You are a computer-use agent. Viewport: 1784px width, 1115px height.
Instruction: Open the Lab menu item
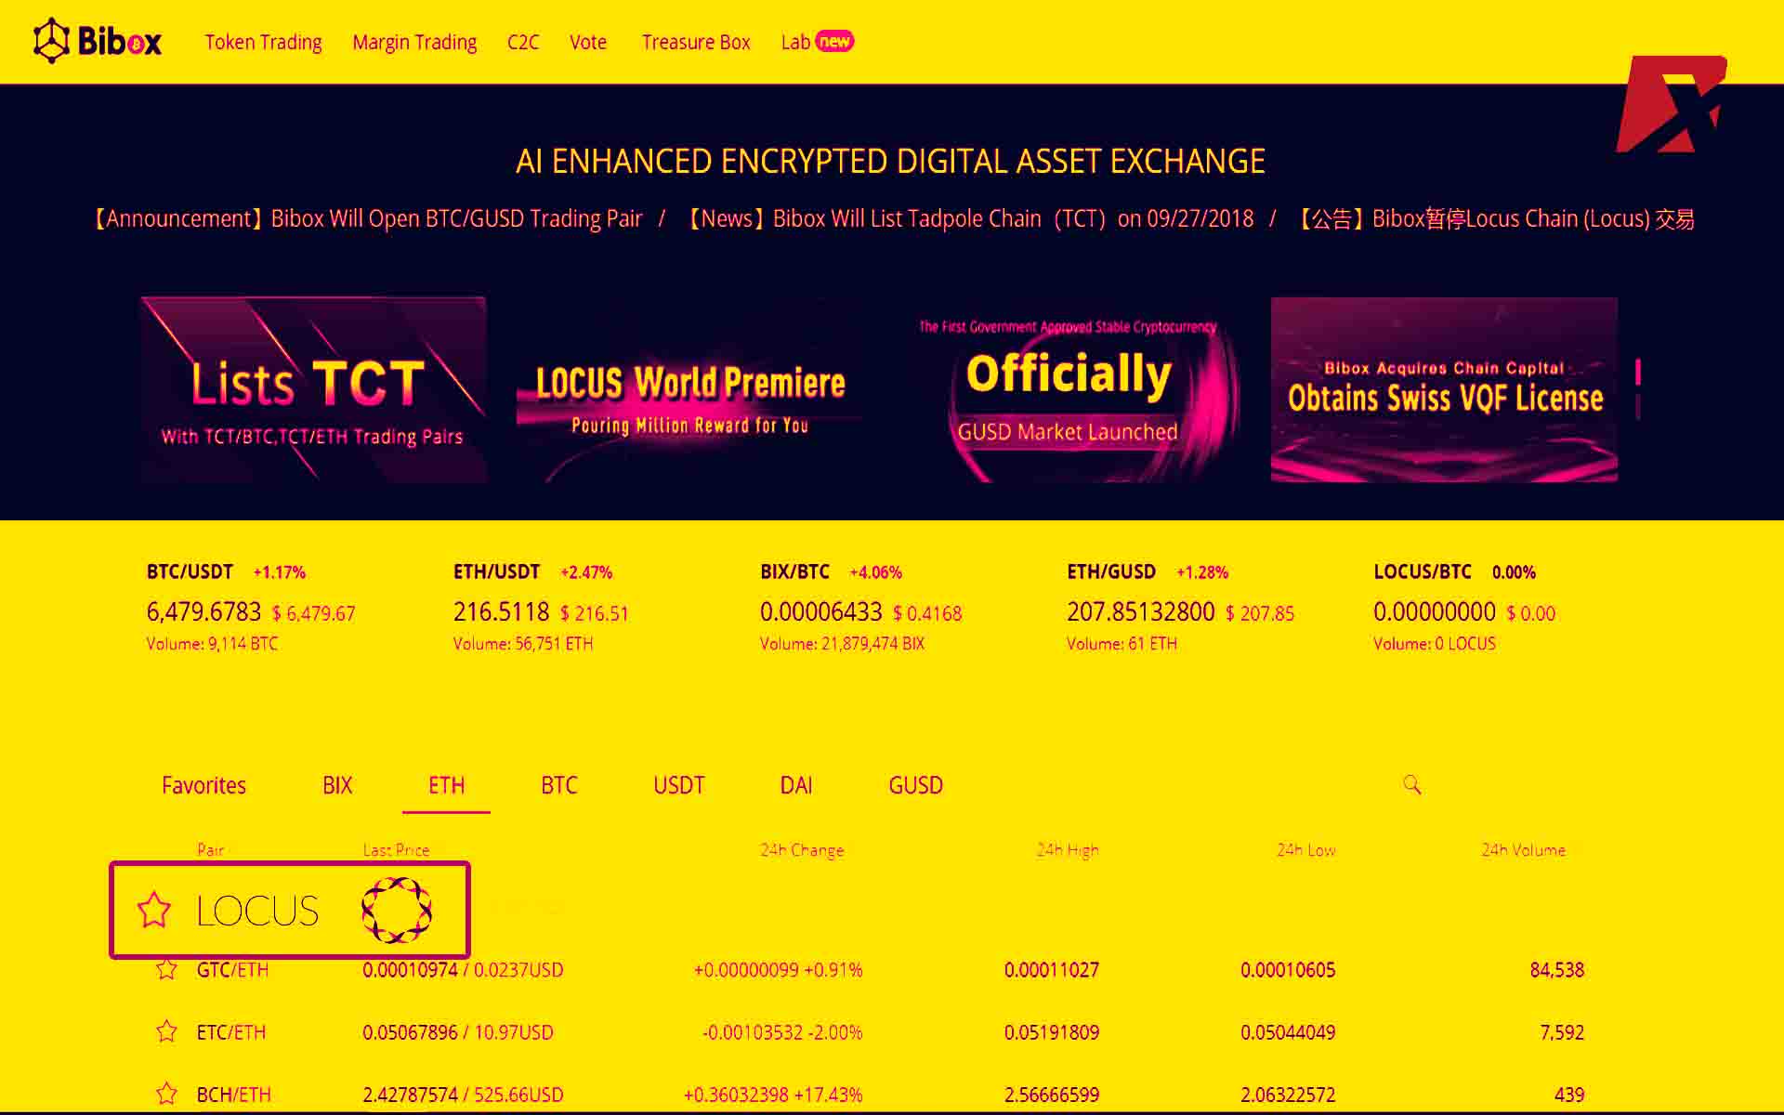click(817, 42)
